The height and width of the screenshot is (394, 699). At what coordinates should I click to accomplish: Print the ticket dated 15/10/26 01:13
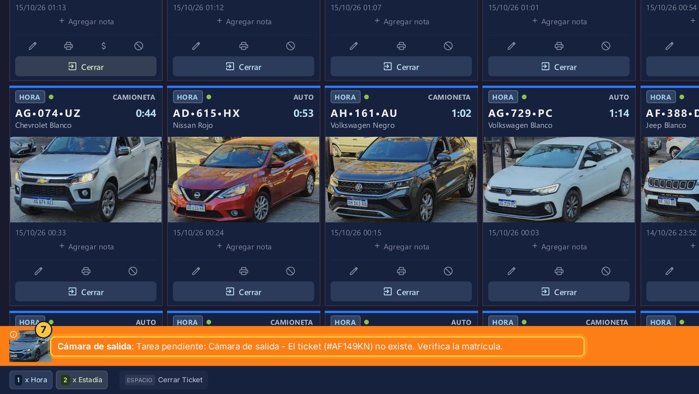(69, 46)
